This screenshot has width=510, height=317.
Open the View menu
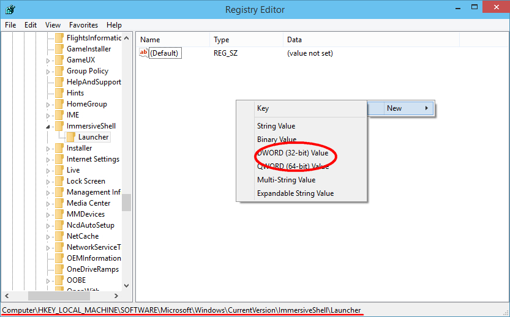(53, 25)
